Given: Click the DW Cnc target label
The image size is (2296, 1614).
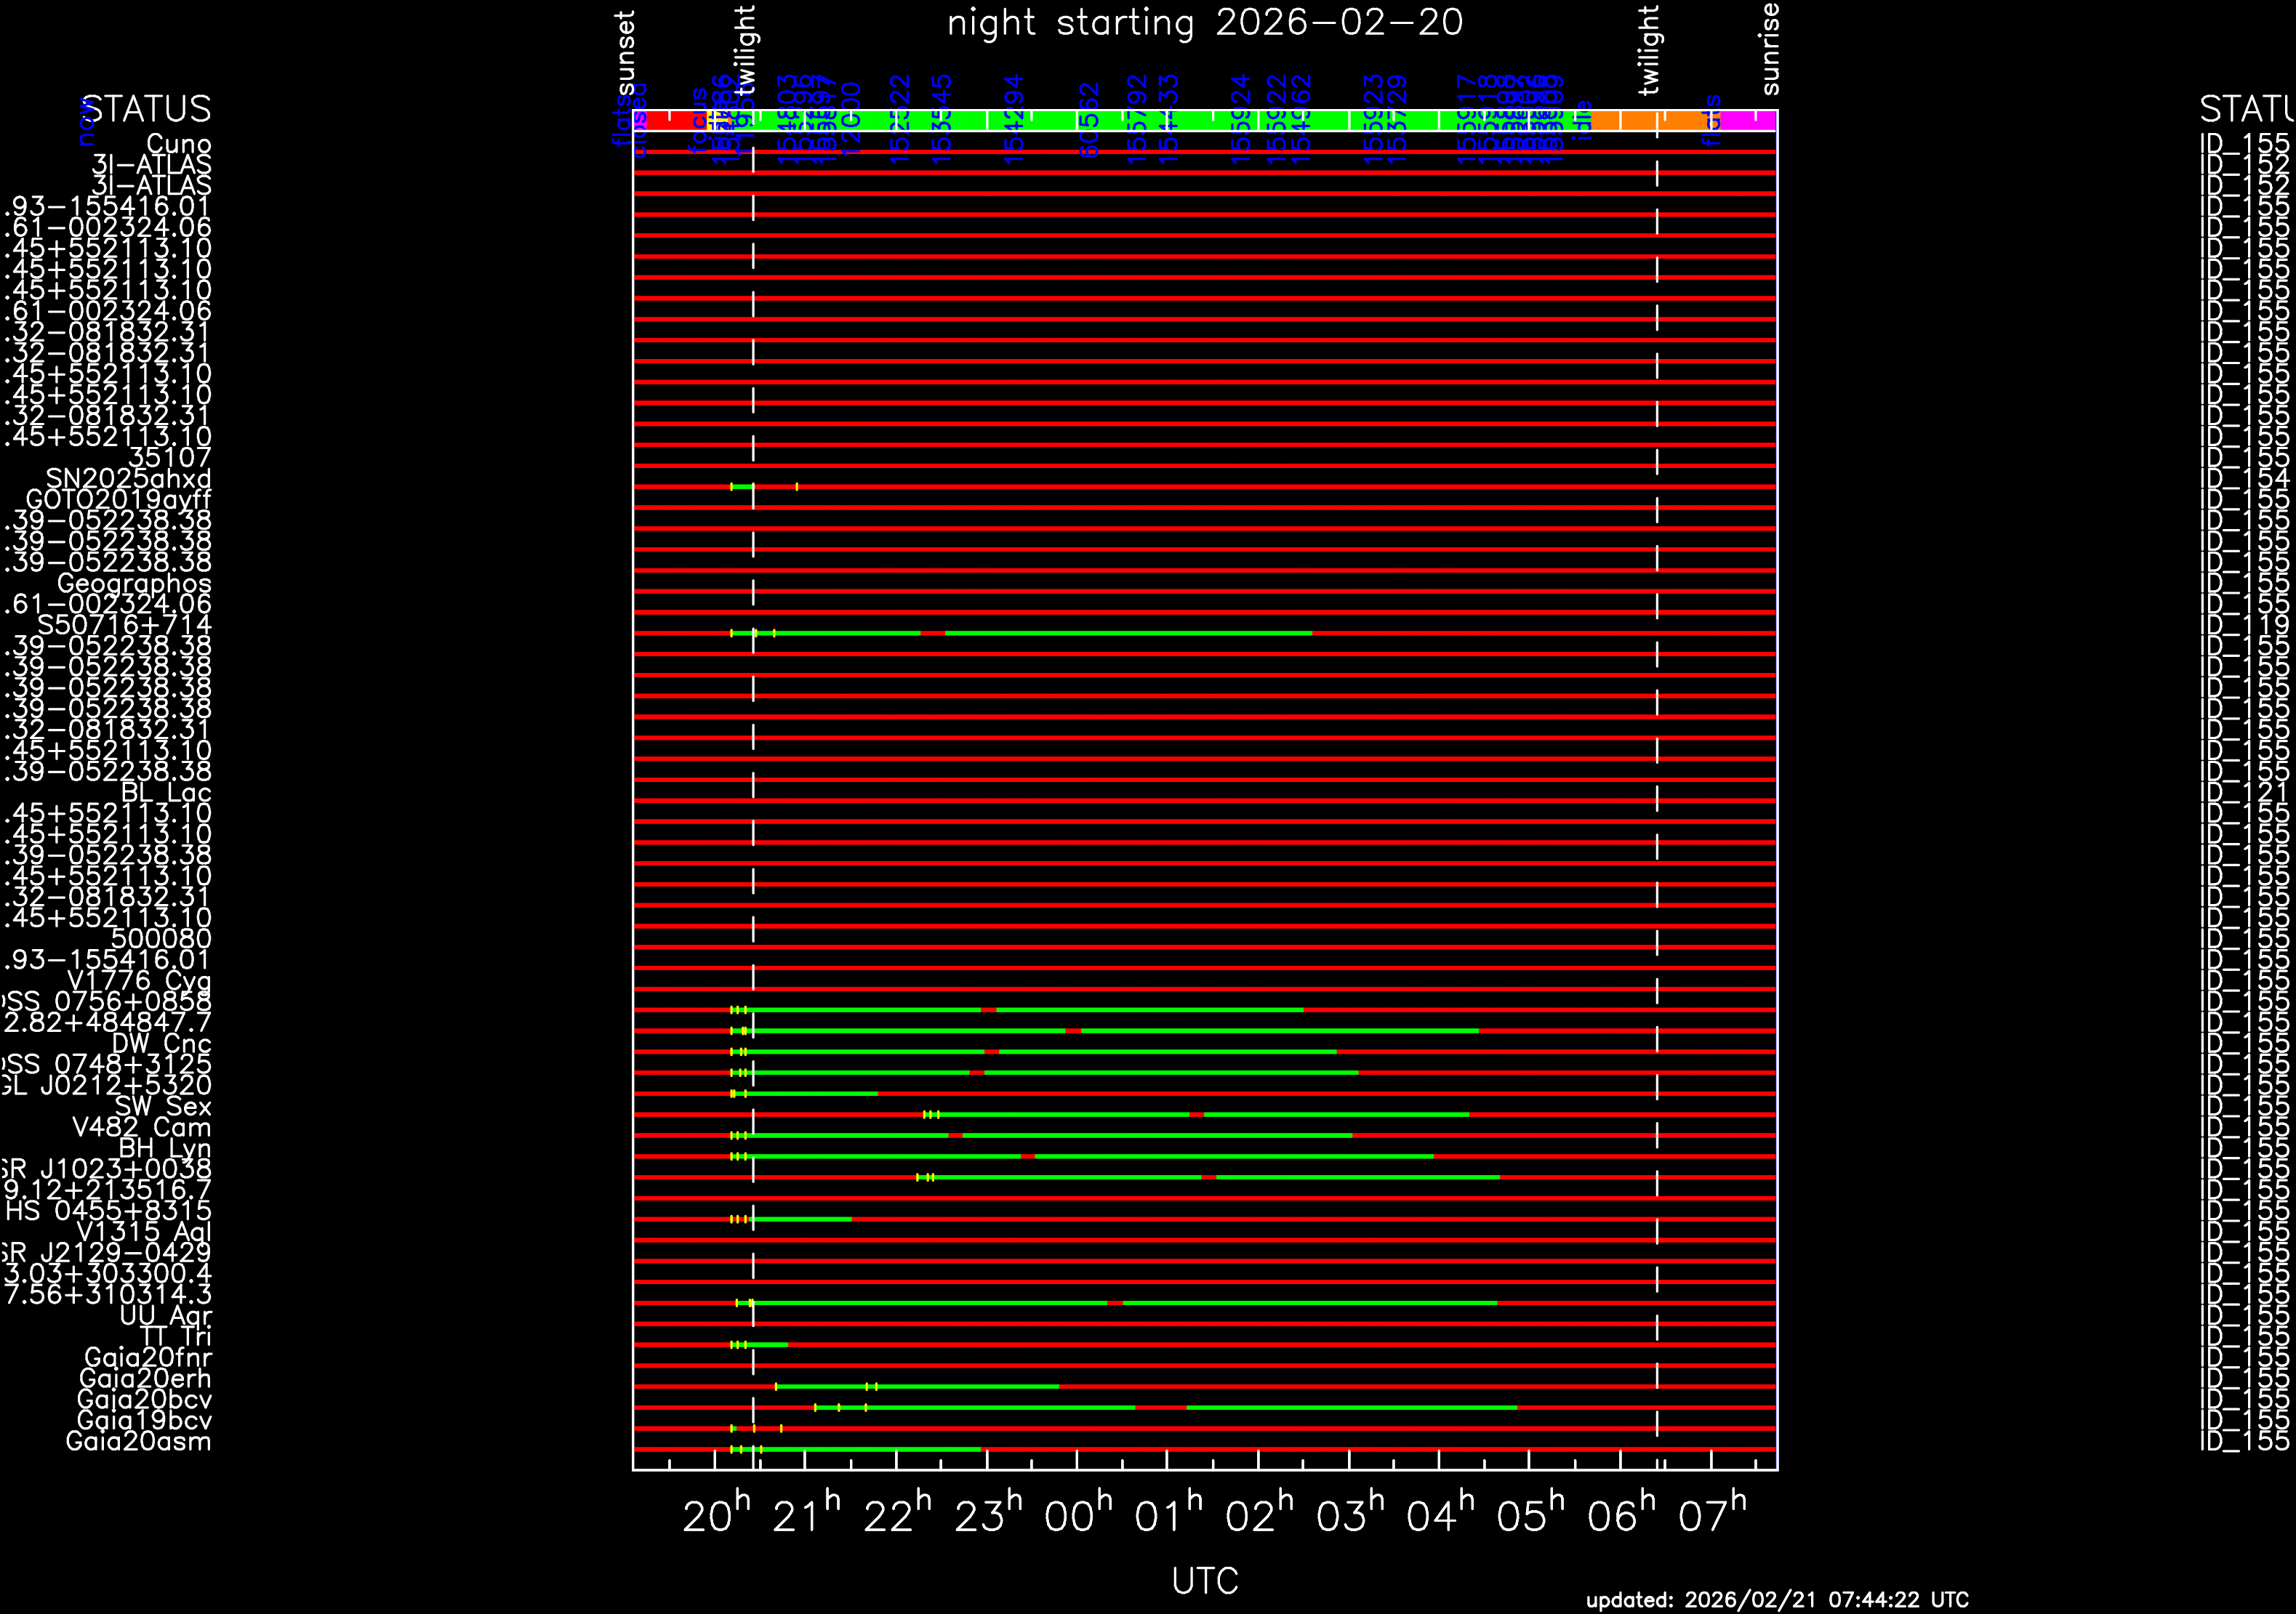Looking at the screenshot, I should tap(161, 1044).
